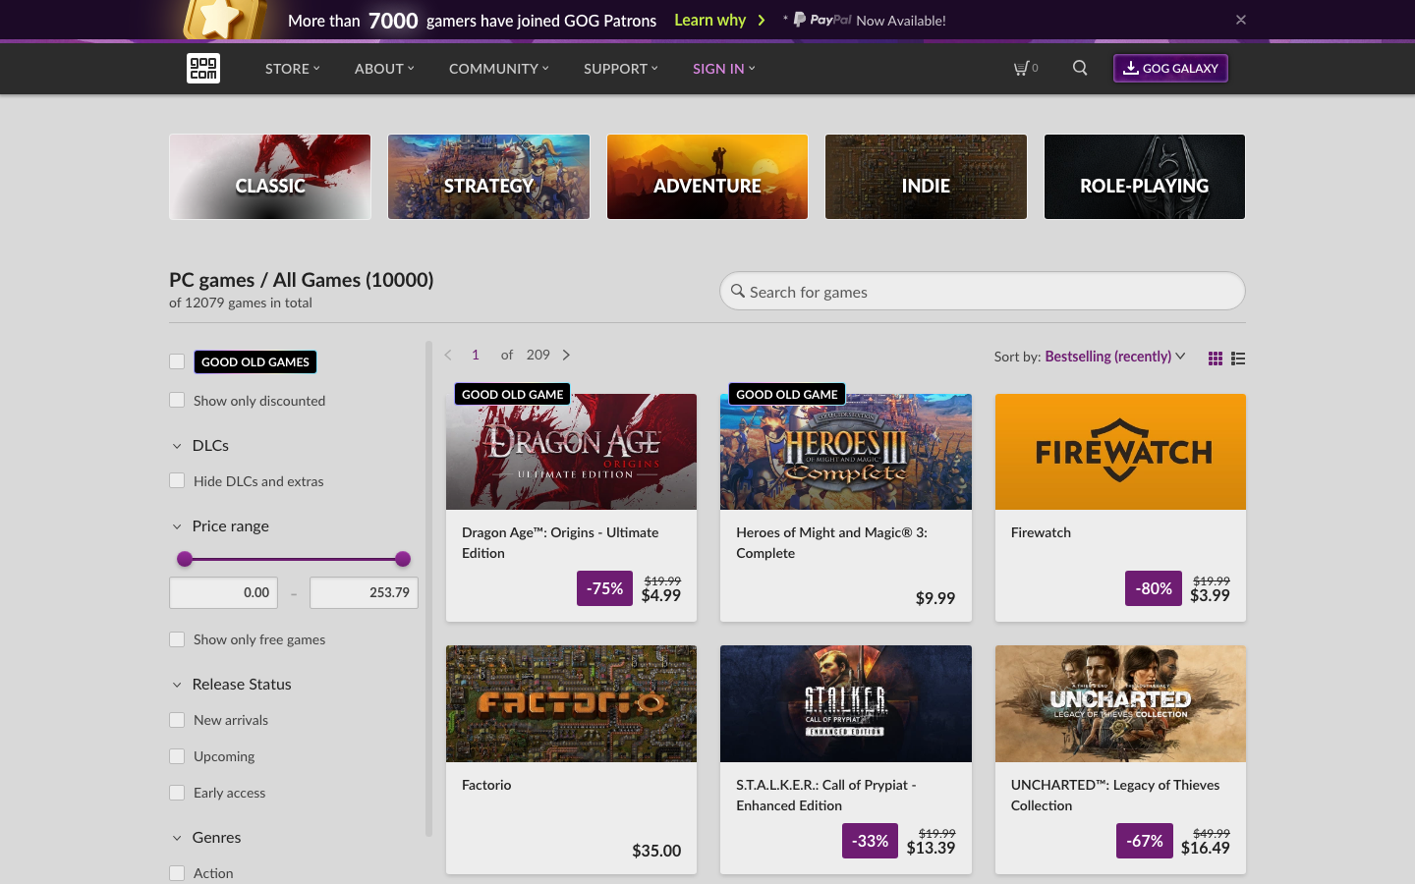Click the search magnifier icon in navbar
The image size is (1415, 884).
[x=1080, y=68]
